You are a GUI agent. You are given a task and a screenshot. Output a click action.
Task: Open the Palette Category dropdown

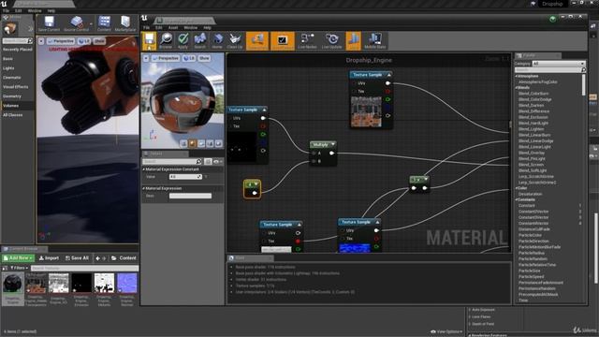tap(559, 64)
